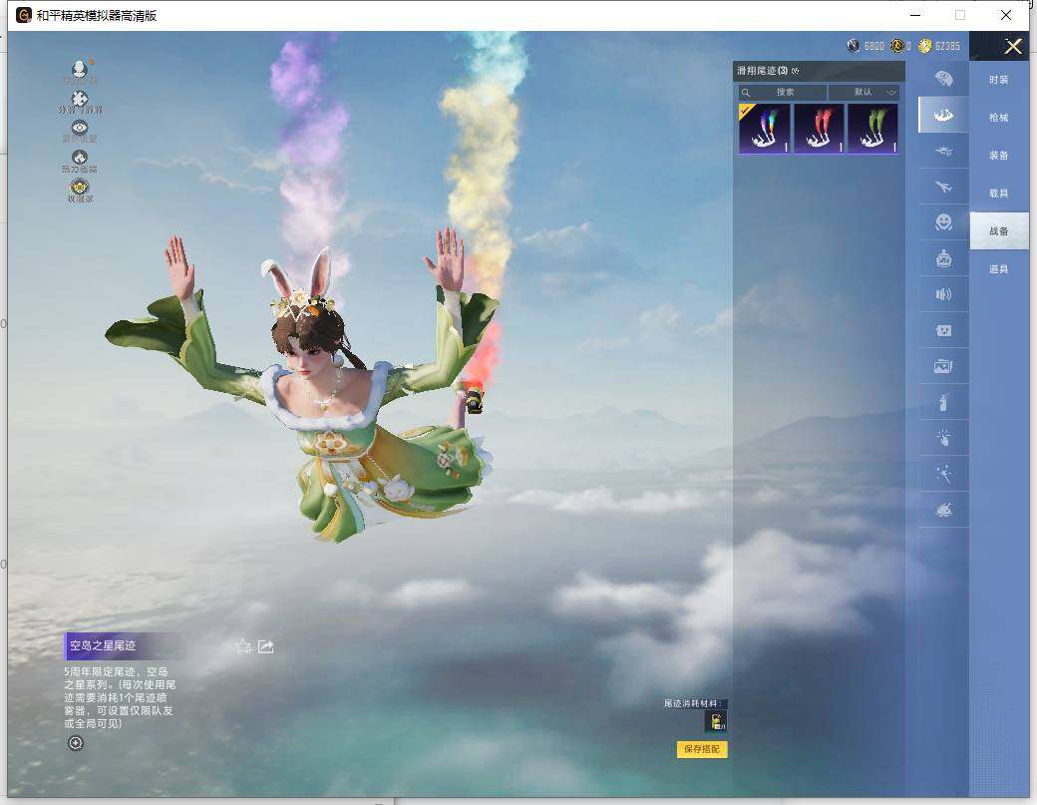Select the 战备 tab
This screenshot has height=805, width=1037.
999,230
